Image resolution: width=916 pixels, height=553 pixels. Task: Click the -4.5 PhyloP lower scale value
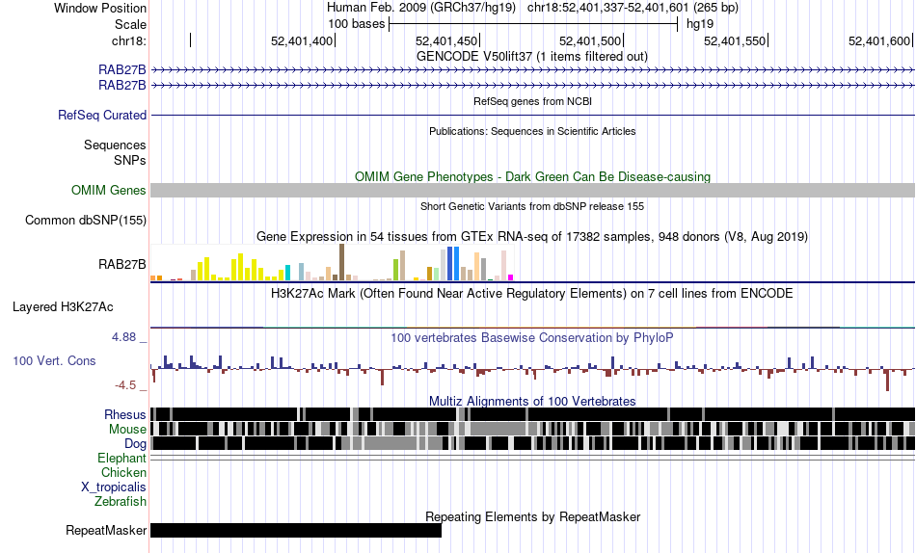coord(125,385)
